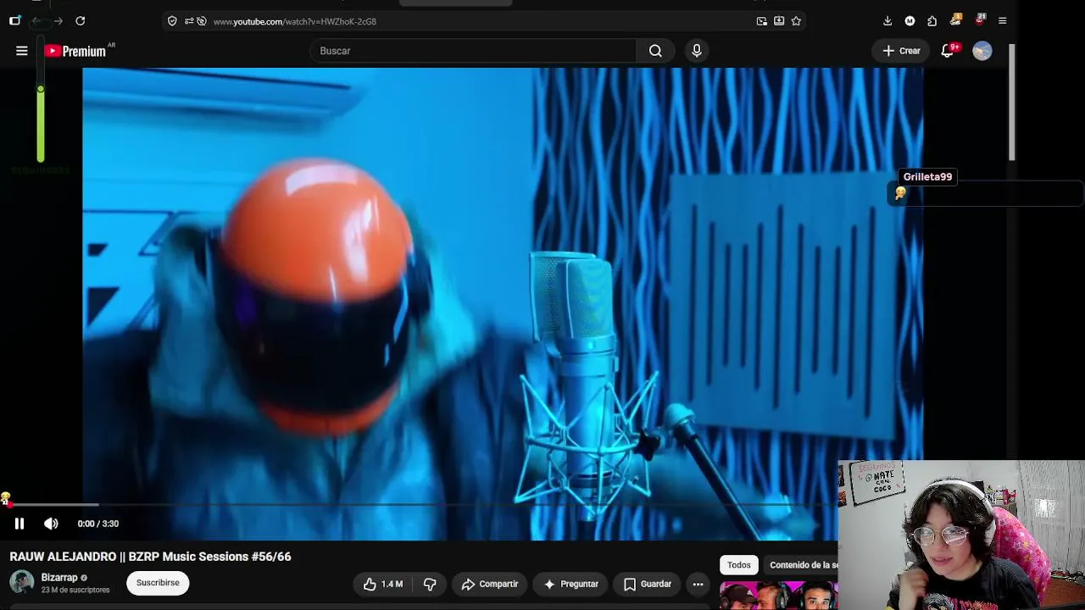Open the YouTube guide hamburger menu
Screen dimensions: 1085x610
pos(22,51)
